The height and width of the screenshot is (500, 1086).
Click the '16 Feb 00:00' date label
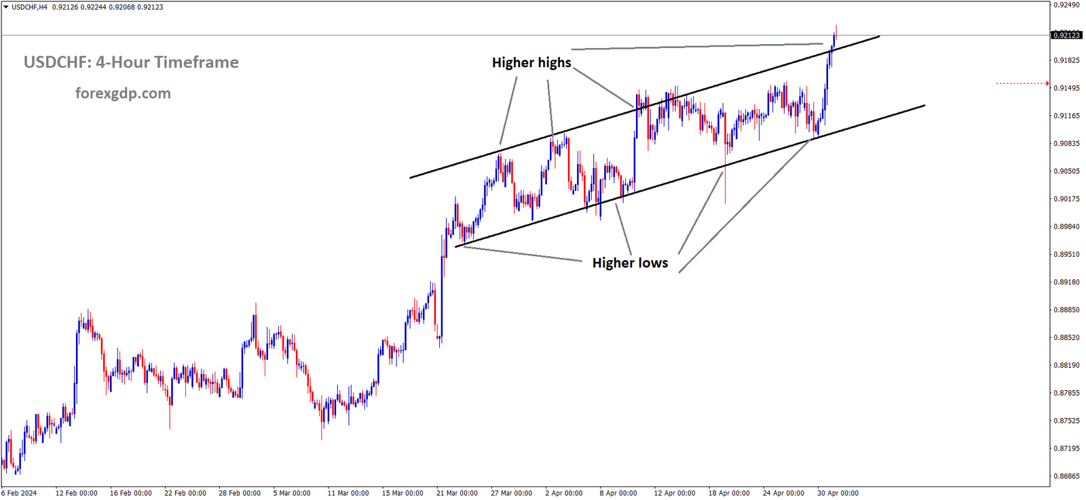(131, 493)
